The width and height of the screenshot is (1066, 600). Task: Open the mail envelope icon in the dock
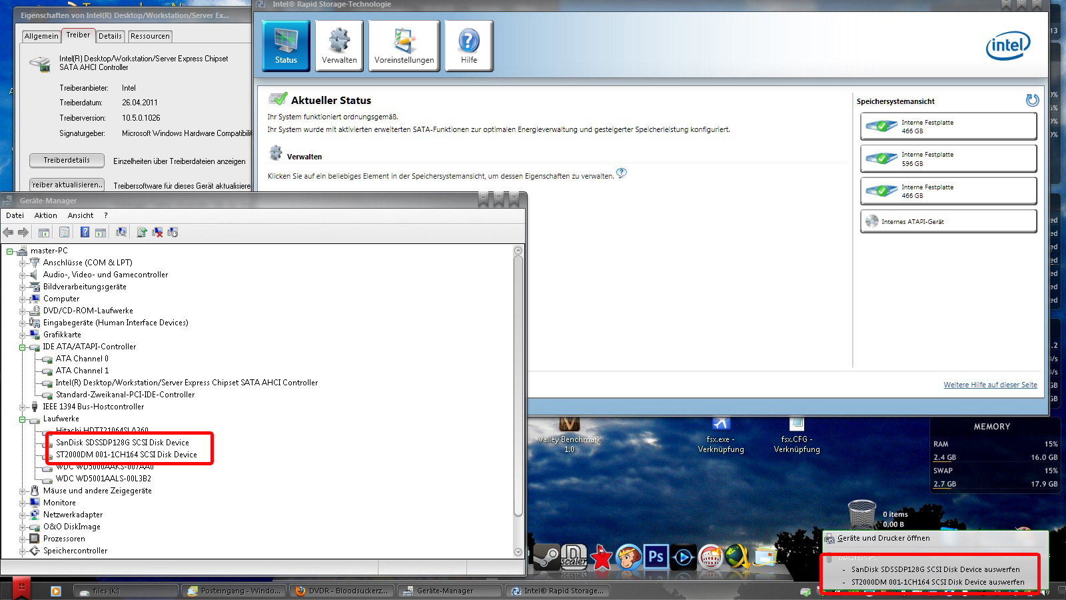click(765, 557)
